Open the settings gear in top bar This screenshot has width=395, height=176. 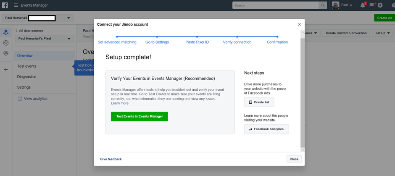point(380,5)
